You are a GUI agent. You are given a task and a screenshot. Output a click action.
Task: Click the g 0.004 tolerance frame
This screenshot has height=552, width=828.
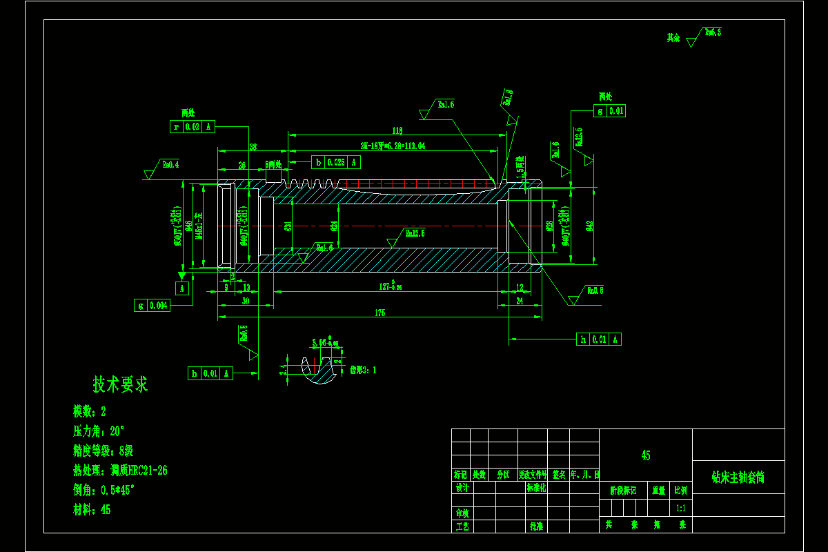[152, 306]
